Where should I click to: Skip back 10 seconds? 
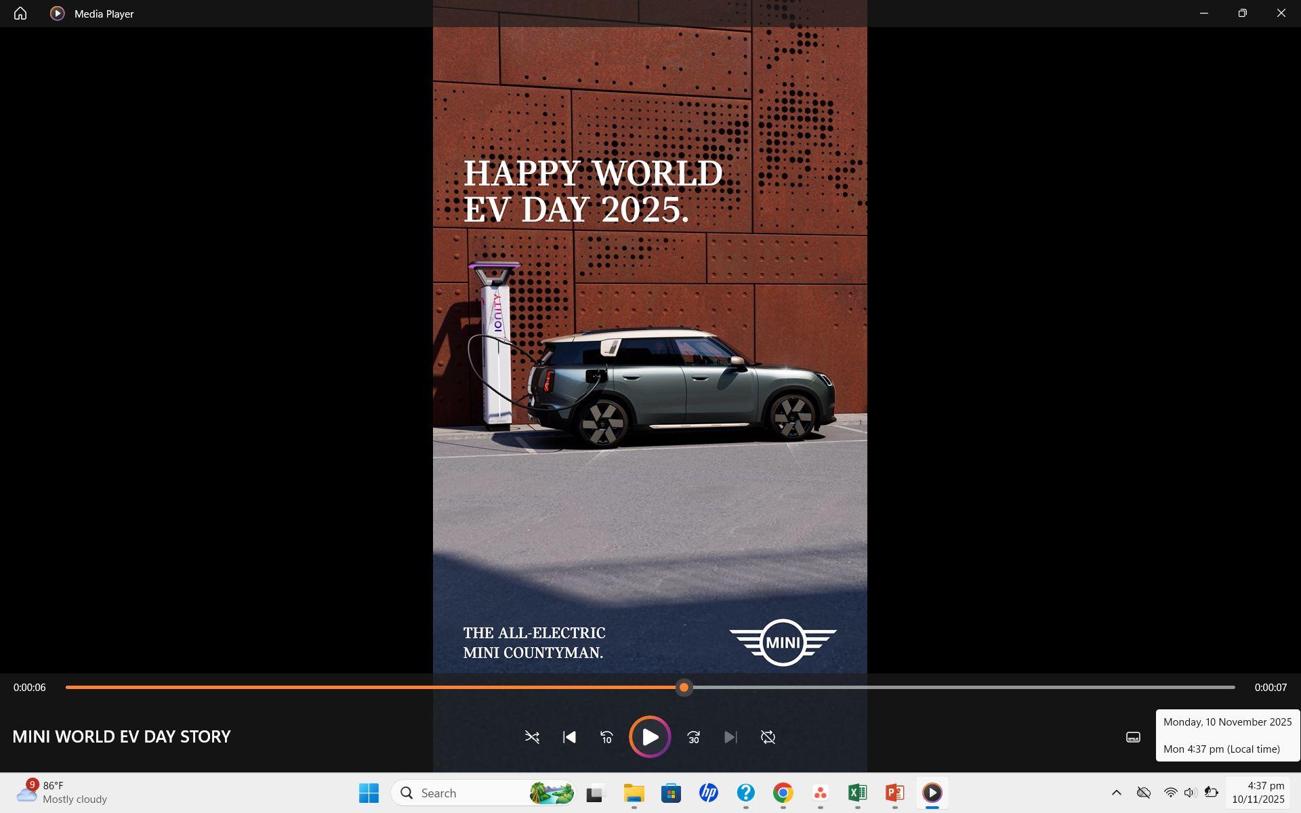coord(606,737)
